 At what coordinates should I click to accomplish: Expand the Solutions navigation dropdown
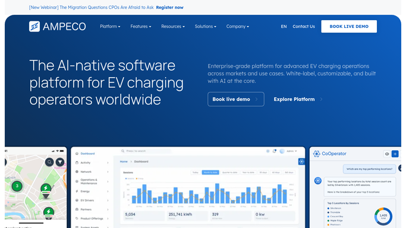pyautogui.click(x=205, y=26)
